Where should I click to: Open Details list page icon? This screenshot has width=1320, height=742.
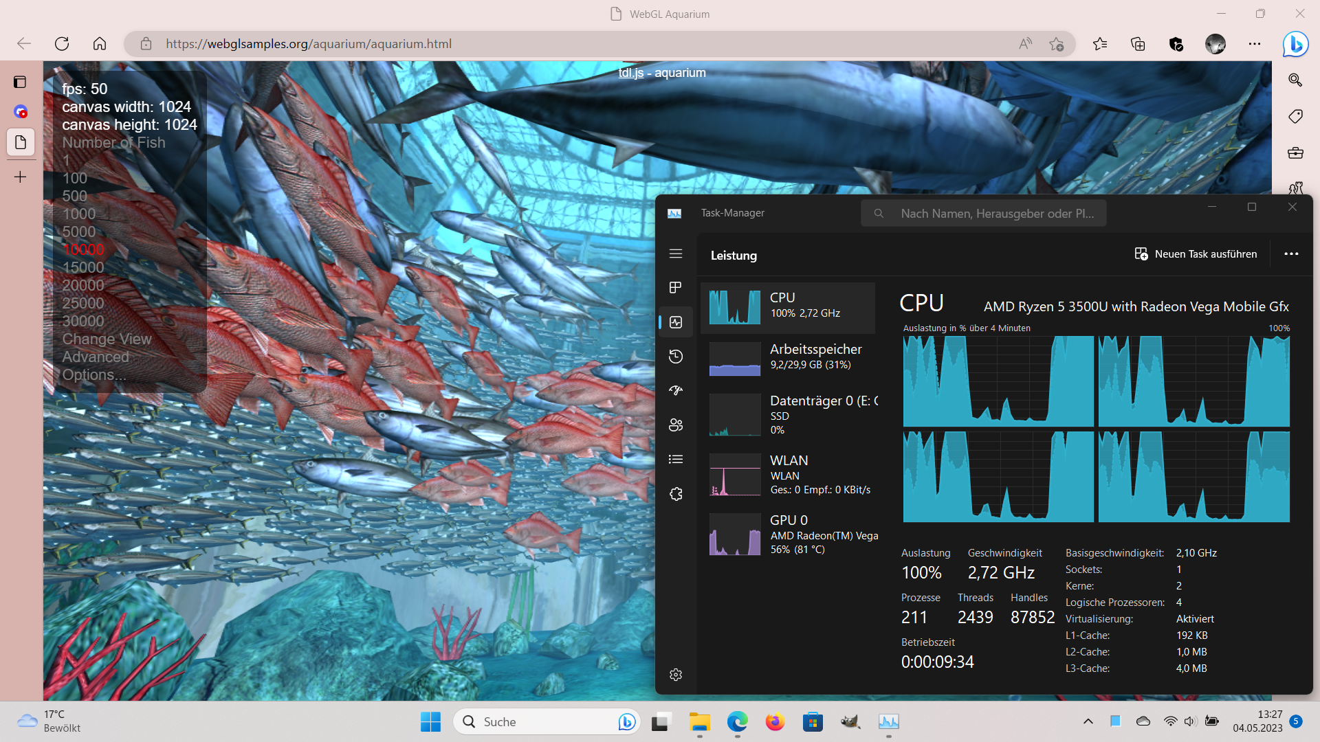(676, 459)
